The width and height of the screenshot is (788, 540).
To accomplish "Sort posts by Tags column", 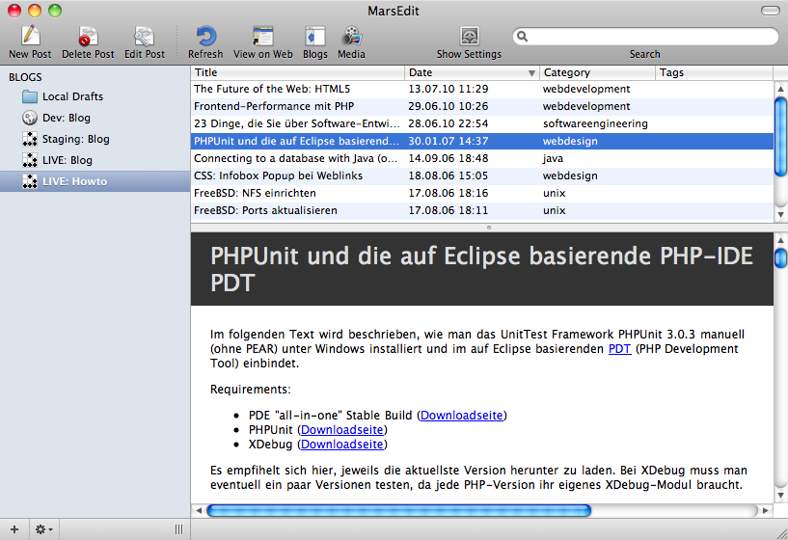I will click(x=714, y=72).
